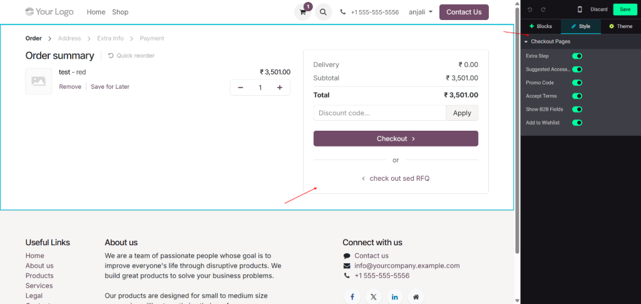Open the Theme tab
This screenshot has height=304, width=641.
[620, 26]
